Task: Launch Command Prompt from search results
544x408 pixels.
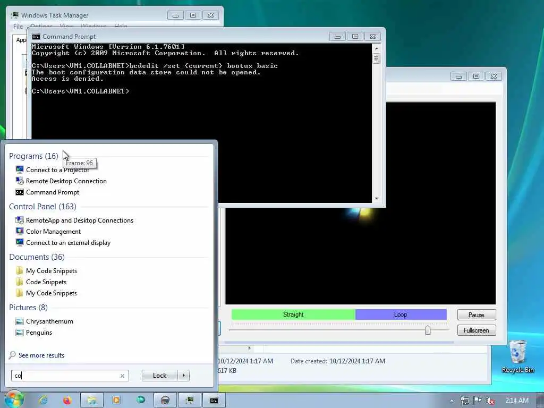Action: pyautogui.click(x=53, y=192)
